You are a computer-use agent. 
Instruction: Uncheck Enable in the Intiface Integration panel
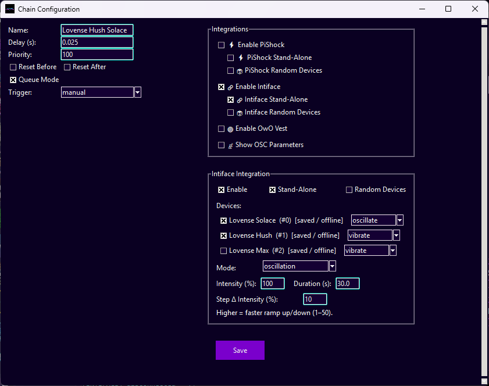click(x=221, y=190)
